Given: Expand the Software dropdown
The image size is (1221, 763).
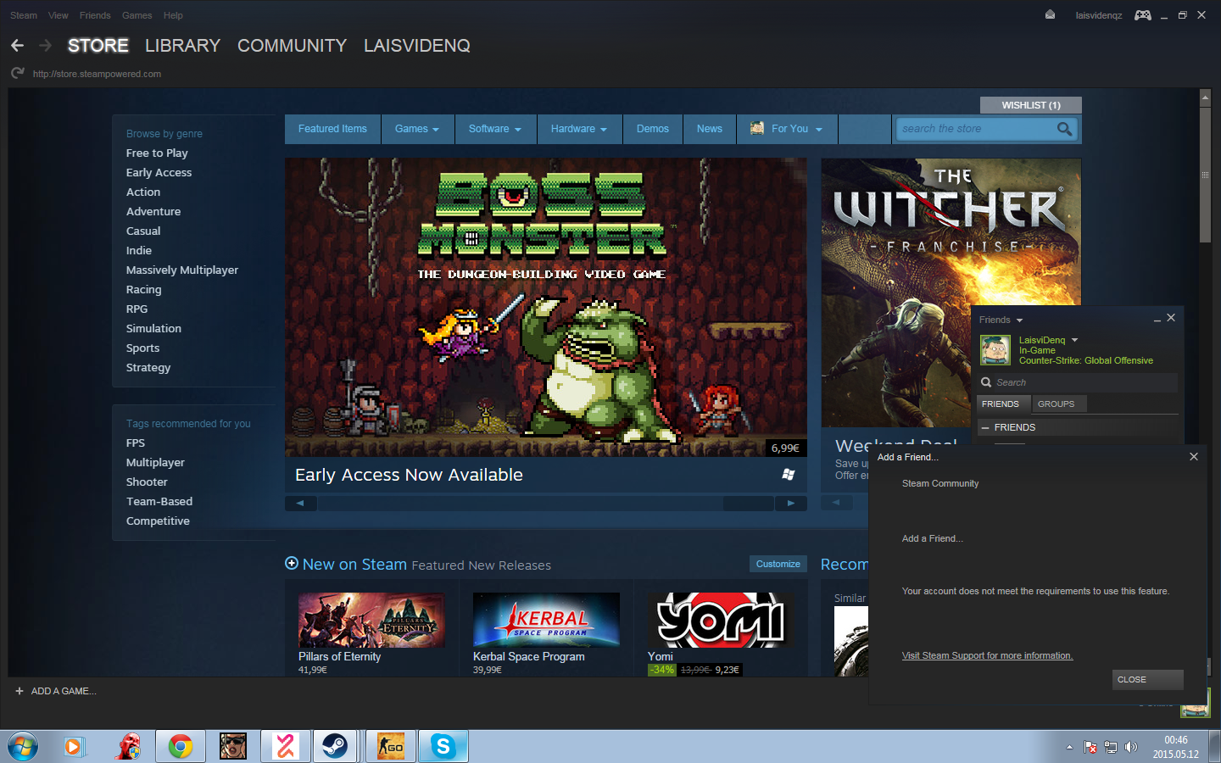Looking at the screenshot, I should point(495,129).
